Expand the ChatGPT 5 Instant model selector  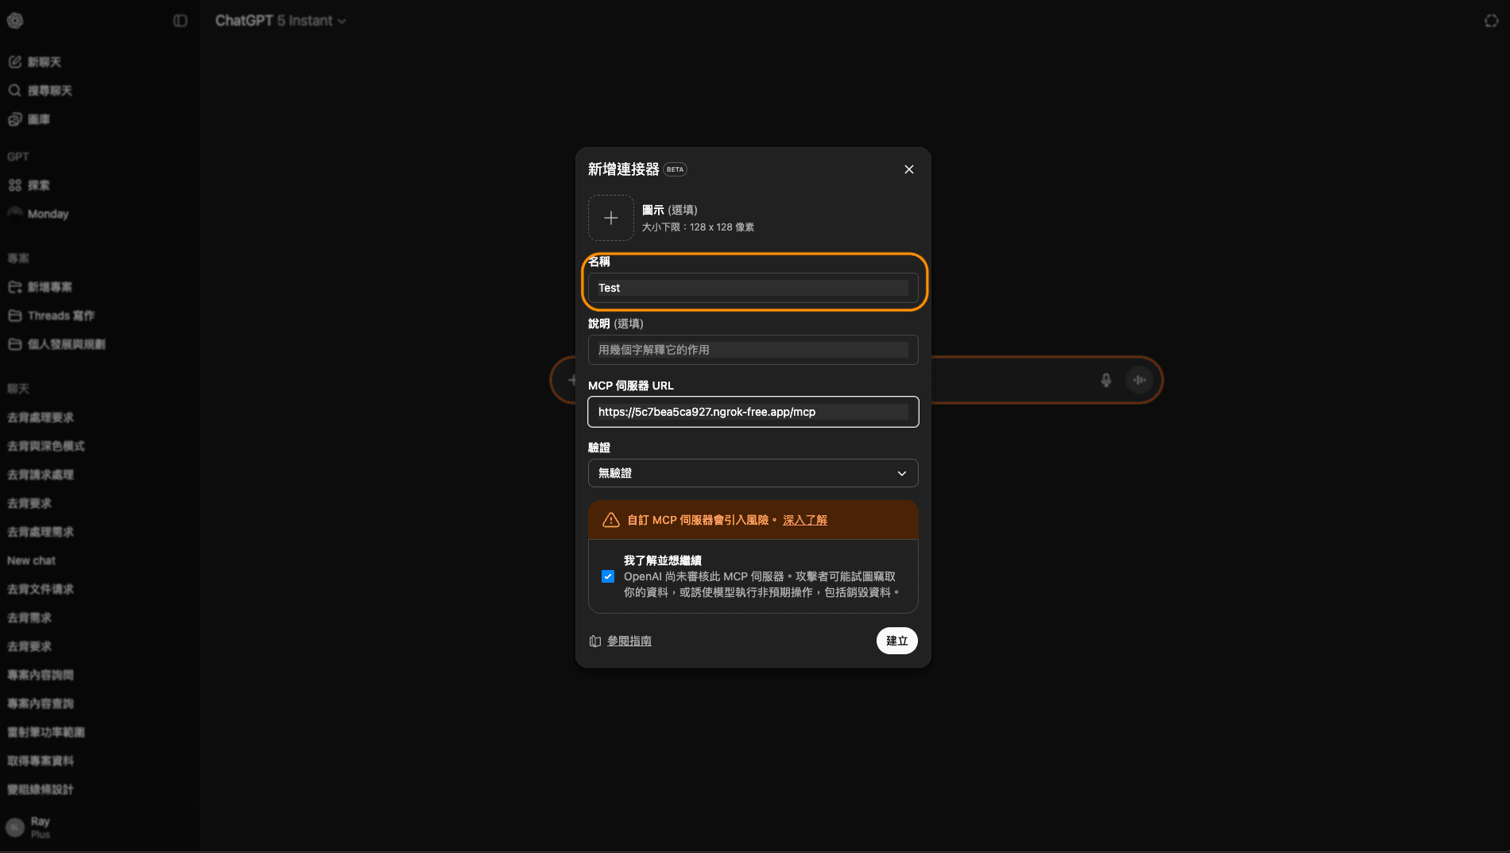click(x=281, y=21)
